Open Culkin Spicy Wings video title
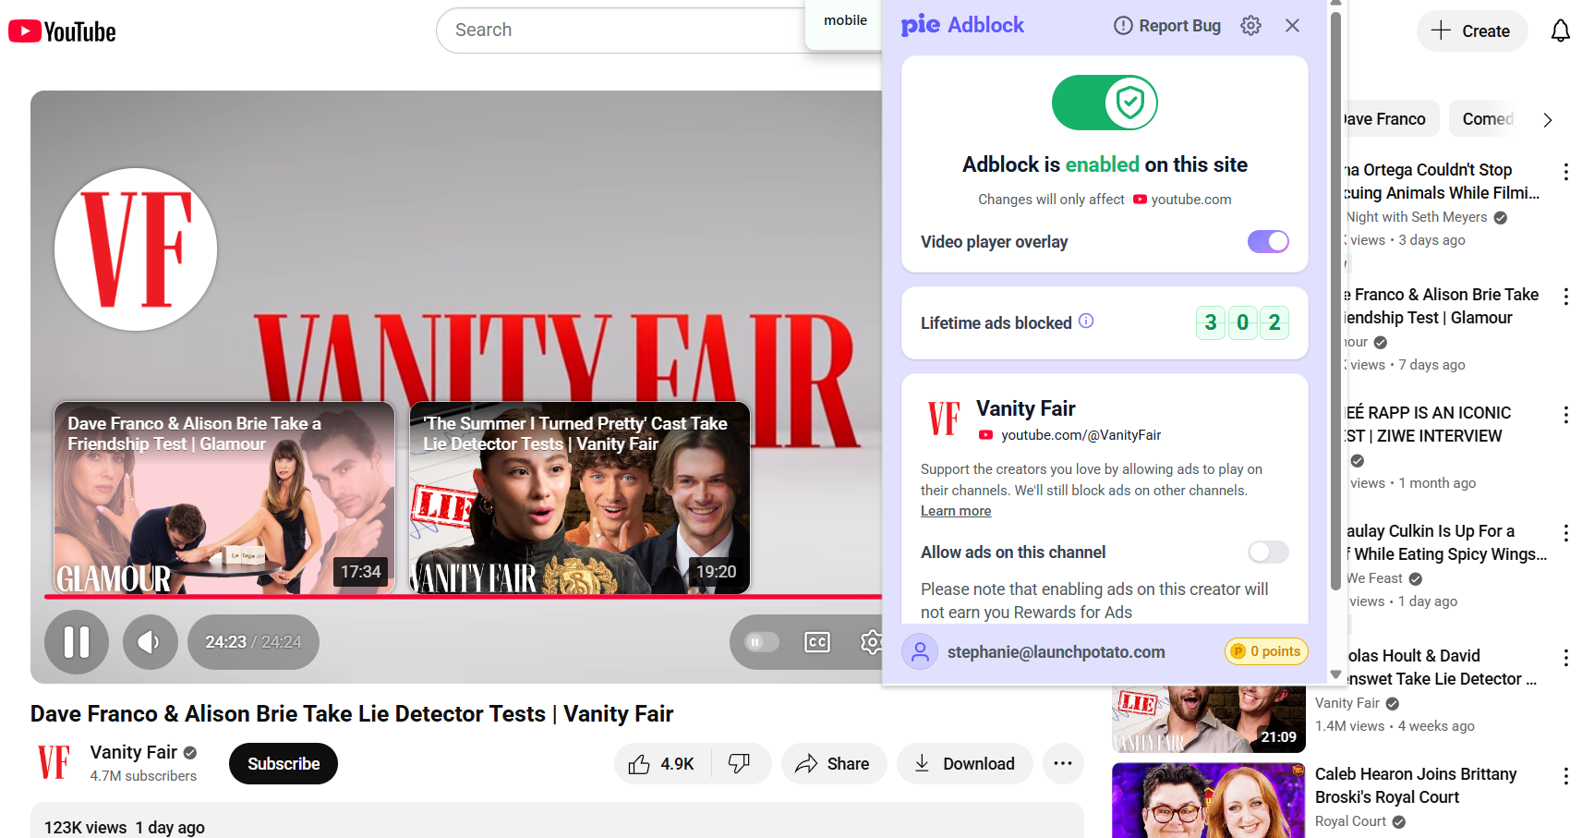1594x838 pixels. point(1445,542)
